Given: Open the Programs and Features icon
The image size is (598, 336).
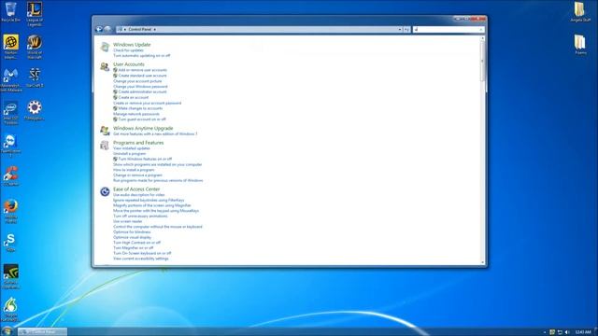Looking at the screenshot, I should 105,146.
